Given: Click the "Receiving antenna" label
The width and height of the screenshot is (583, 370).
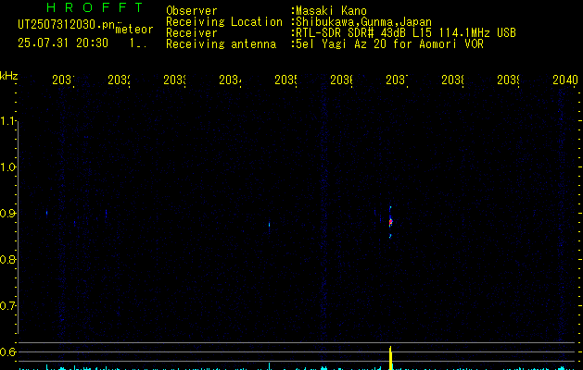Looking at the screenshot, I should (x=221, y=44).
